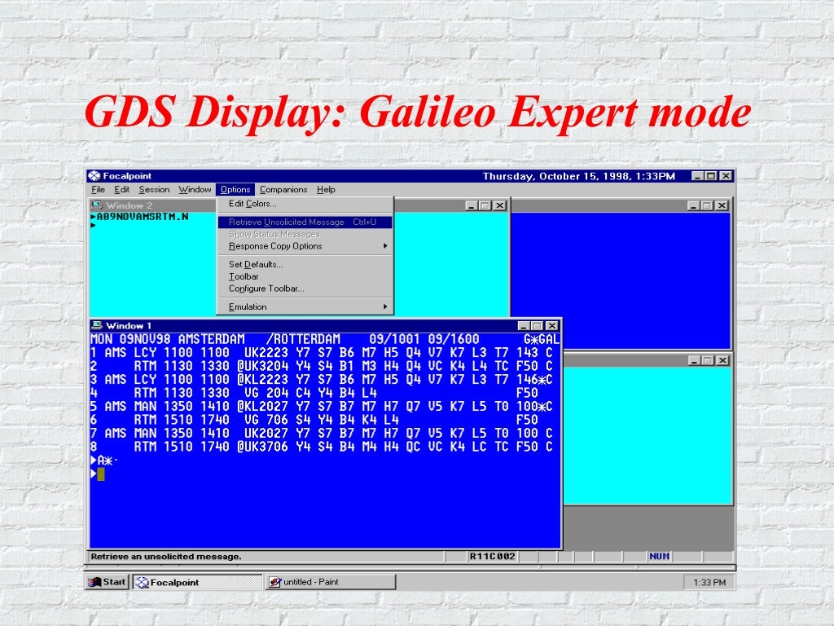Close Window 2
The width and height of the screenshot is (834, 626).
499,205
